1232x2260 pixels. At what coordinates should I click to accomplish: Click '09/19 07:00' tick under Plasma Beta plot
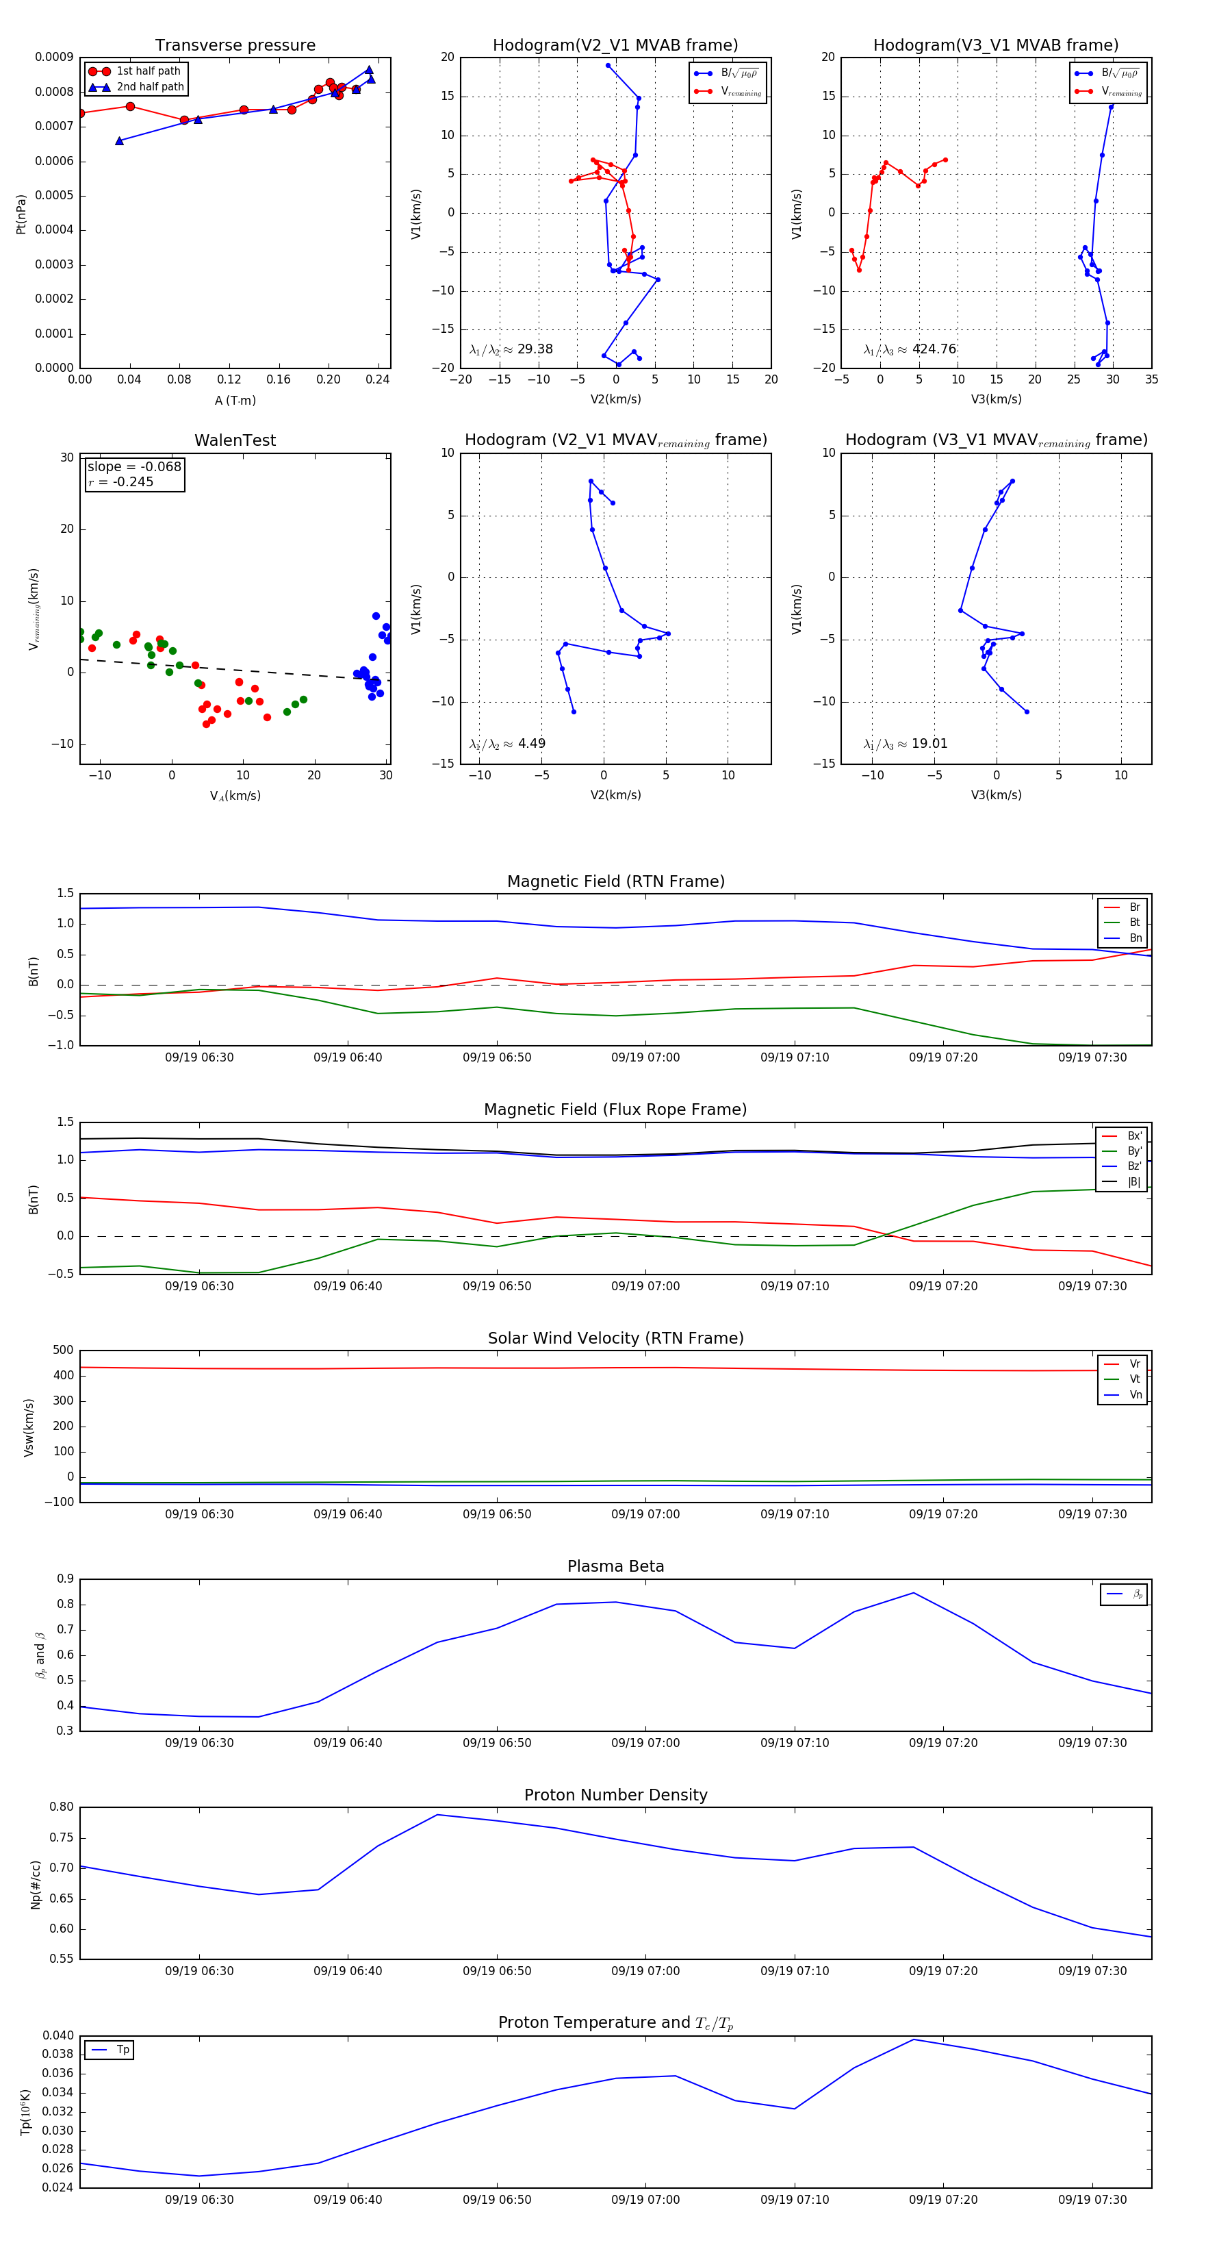point(645,1742)
